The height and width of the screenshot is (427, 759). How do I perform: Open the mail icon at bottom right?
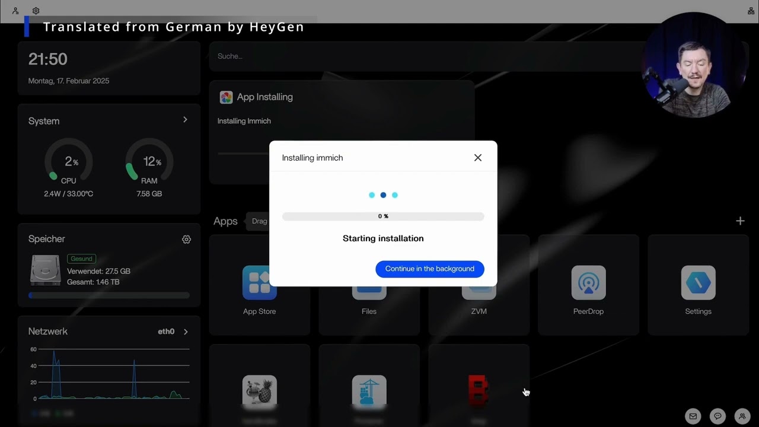point(693,416)
